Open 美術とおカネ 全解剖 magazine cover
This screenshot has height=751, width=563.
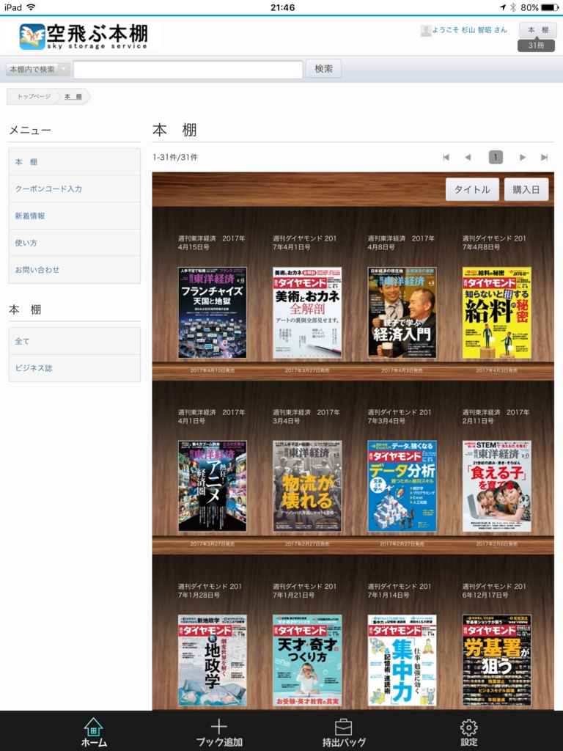tap(307, 312)
